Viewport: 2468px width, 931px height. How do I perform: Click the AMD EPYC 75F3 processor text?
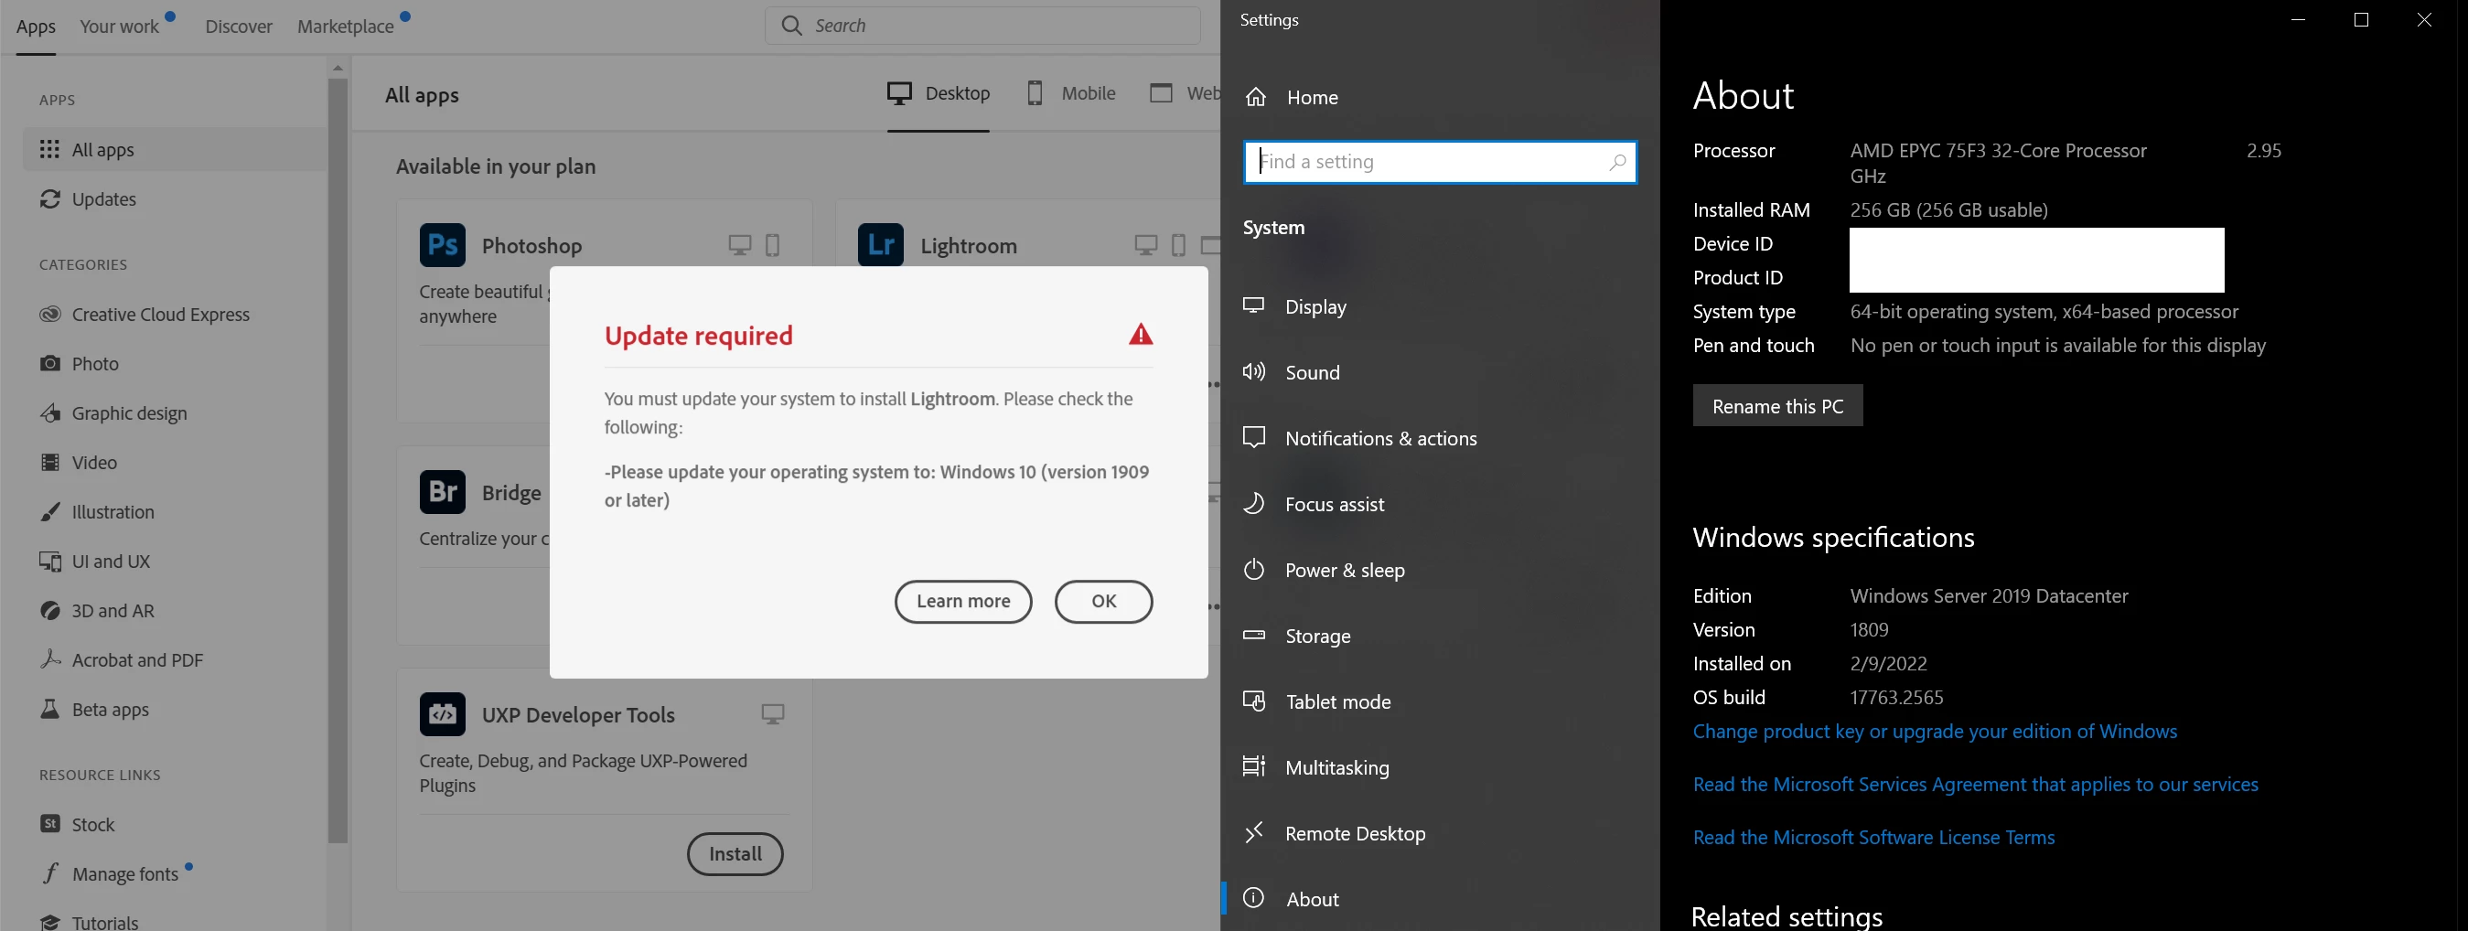point(1999,150)
